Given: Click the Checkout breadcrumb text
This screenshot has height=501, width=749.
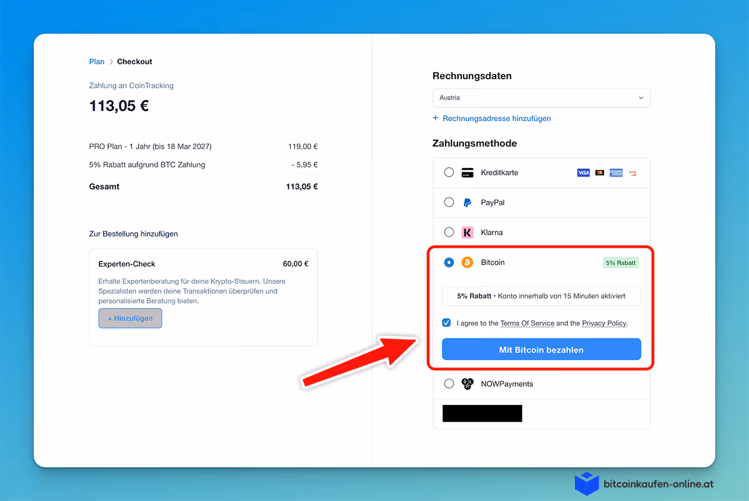Looking at the screenshot, I should click(x=135, y=62).
